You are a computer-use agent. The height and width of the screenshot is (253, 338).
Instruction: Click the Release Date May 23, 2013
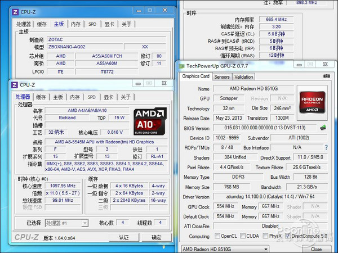[229, 118]
